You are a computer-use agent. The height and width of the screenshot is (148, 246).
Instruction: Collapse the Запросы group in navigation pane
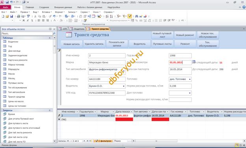point(50,110)
